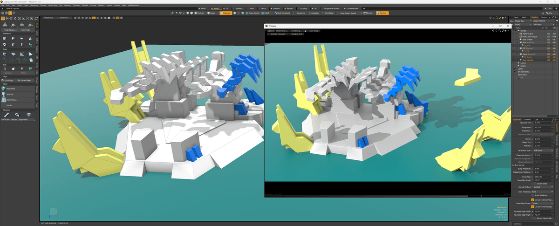Click the Mesh Constraint toolbar item
The width and height of the screenshot is (559, 226).
tap(282, 13)
